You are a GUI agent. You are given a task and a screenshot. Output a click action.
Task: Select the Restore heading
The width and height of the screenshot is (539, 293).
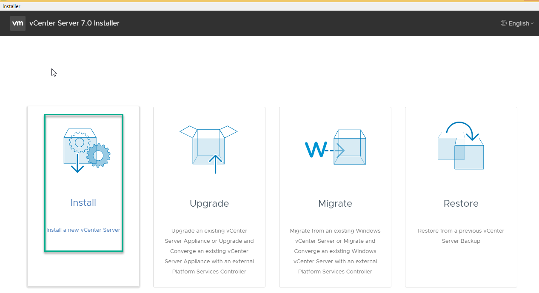point(461,204)
